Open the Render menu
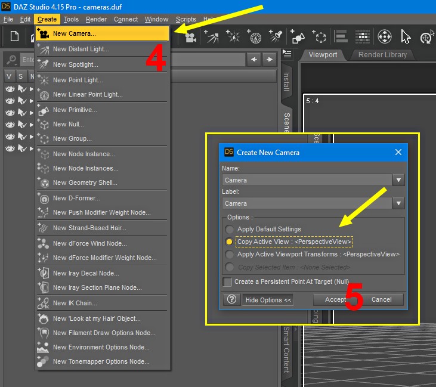The width and height of the screenshot is (436, 387). coord(96,19)
